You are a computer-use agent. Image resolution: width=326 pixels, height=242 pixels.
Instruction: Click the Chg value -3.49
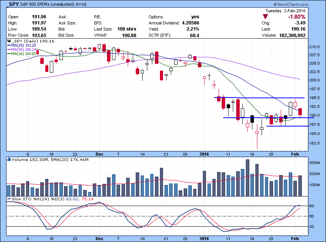(x=300, y=23)
